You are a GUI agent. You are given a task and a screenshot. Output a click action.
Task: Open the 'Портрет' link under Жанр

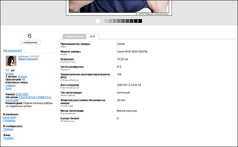(x=8, y=138)
